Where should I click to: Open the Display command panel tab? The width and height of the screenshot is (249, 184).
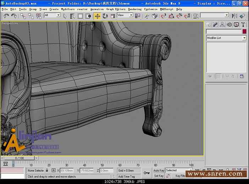click(236, 24)
